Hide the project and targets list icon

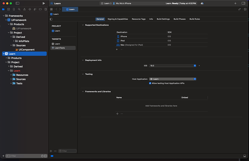tap(51, 19)
